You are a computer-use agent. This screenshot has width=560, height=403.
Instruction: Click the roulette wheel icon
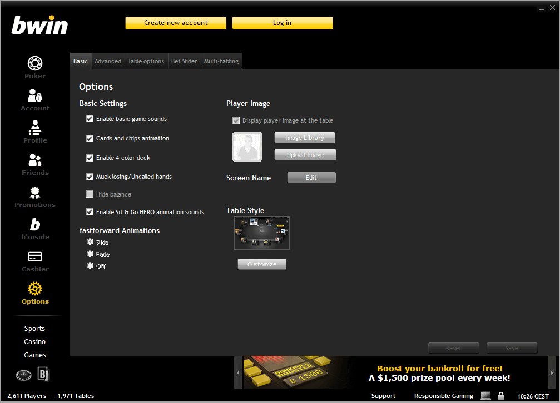click(x=23, y=375)
